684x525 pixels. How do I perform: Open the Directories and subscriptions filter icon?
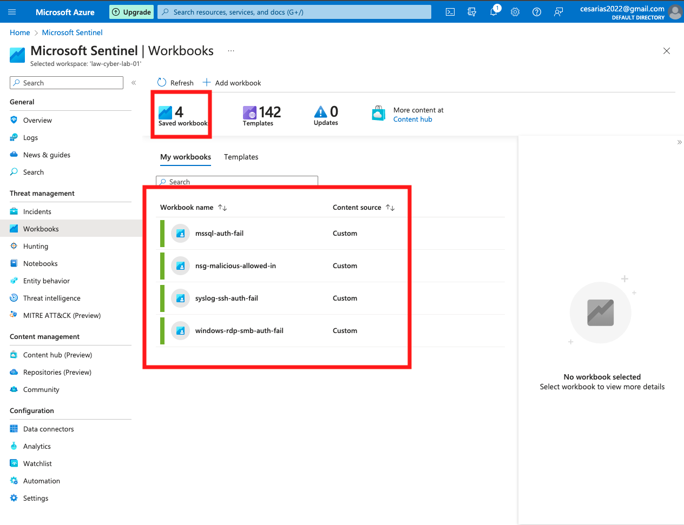click(x=472, y=12)
